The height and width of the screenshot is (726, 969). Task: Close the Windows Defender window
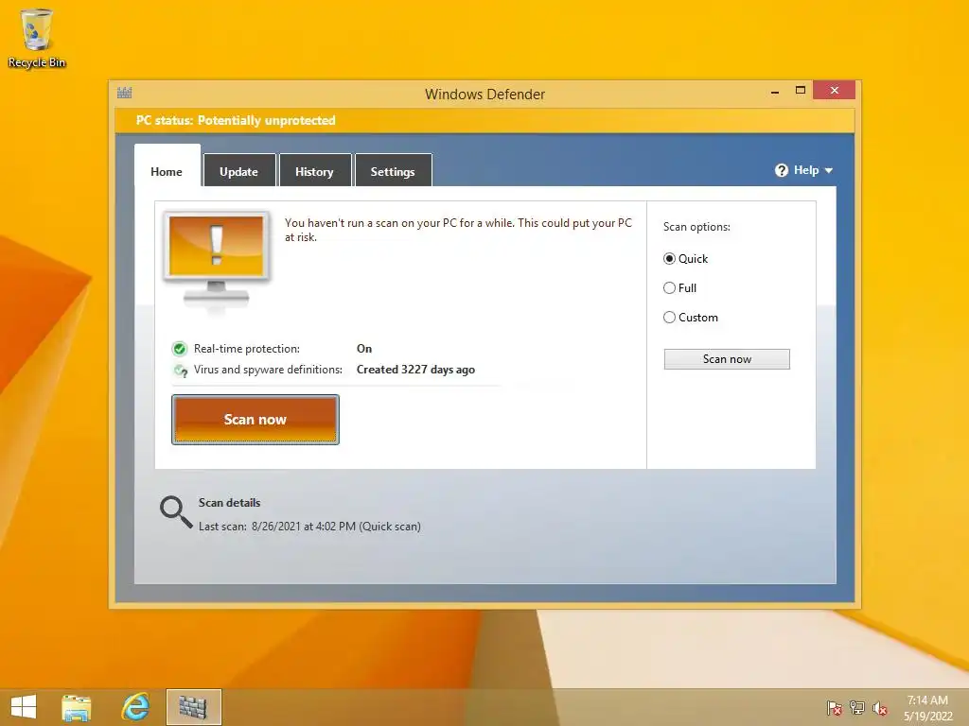tap(835, 90)
